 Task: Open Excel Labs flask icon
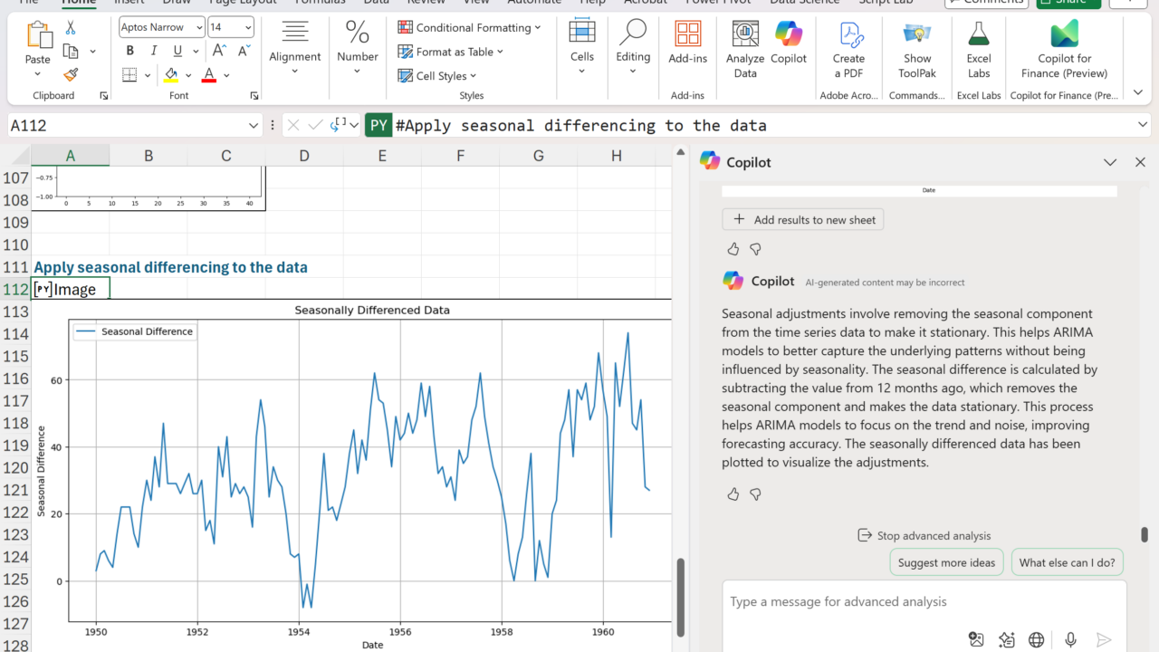point(979,49)
